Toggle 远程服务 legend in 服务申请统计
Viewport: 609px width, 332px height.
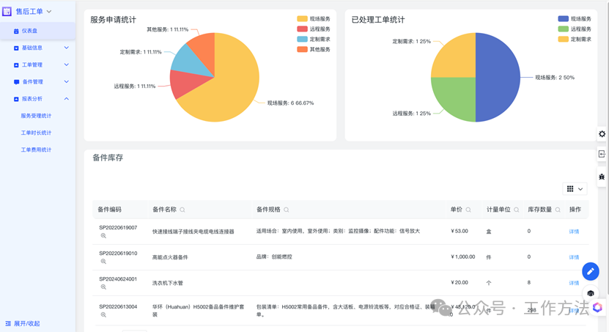[314, 29]
